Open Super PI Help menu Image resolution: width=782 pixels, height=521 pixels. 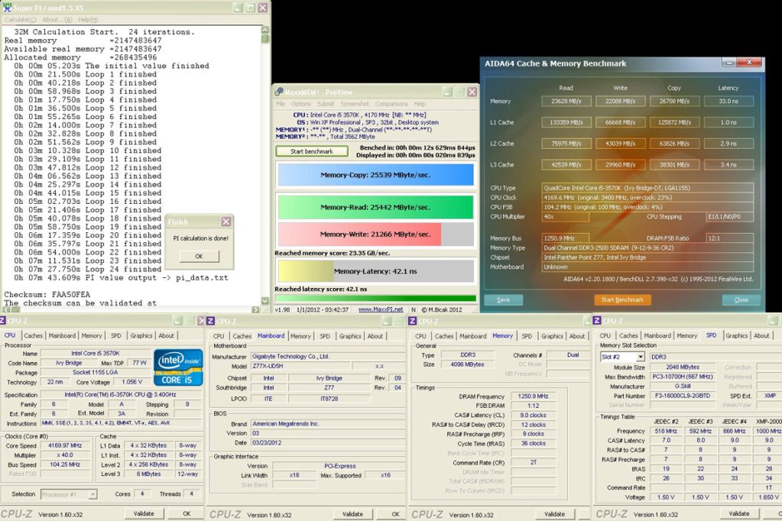[x=88, y=19]
